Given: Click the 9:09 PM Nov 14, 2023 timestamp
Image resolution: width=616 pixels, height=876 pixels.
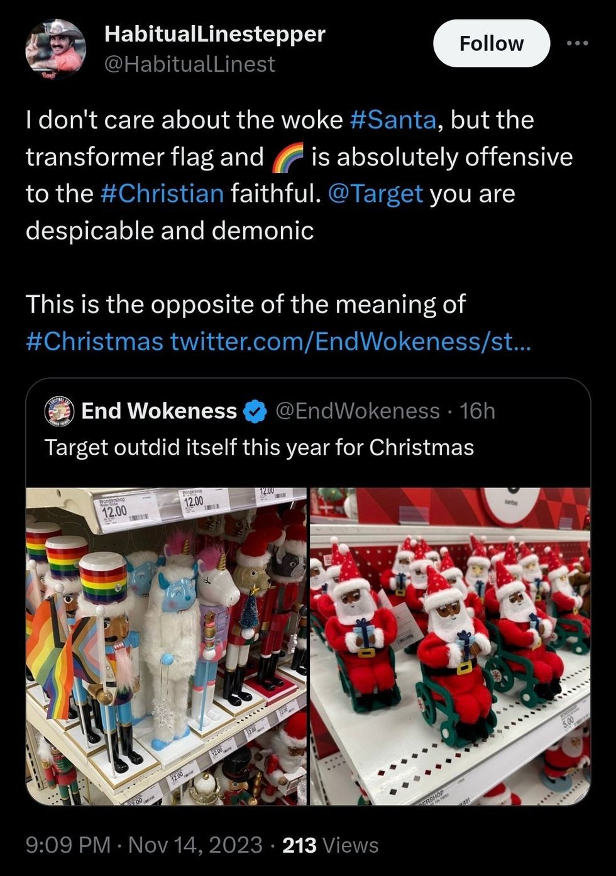Looking at the screenshot, I should click(144, 845).
